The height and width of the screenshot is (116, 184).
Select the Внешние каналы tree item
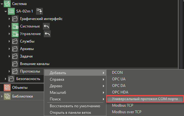[x=35, y=64]
